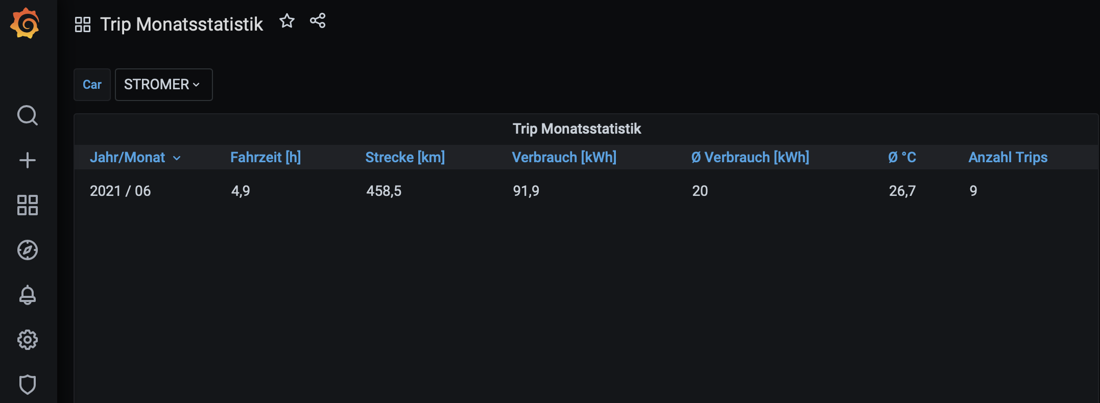Open the Dashboards grid icon in sidebar
This screenshot has height=403, width=1100.
(28, 205)
